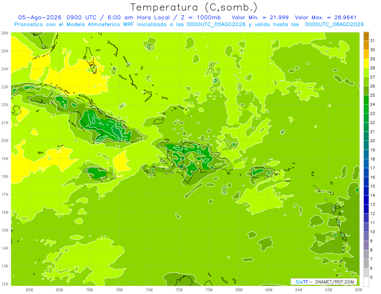
Task: Click the '62W' longitude axis label
Action: tap(329, 290)
